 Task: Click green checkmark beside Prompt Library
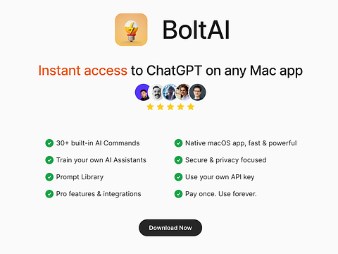(x=49, y=177)
